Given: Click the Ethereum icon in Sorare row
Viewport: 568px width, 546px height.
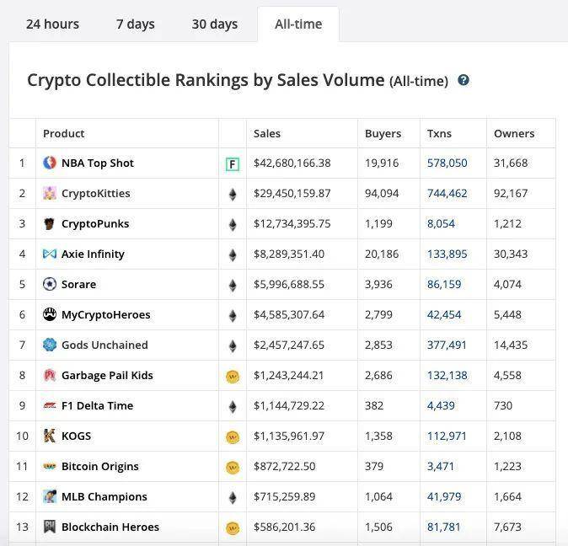Looking at the screenshot, I should tap(233, 286).
